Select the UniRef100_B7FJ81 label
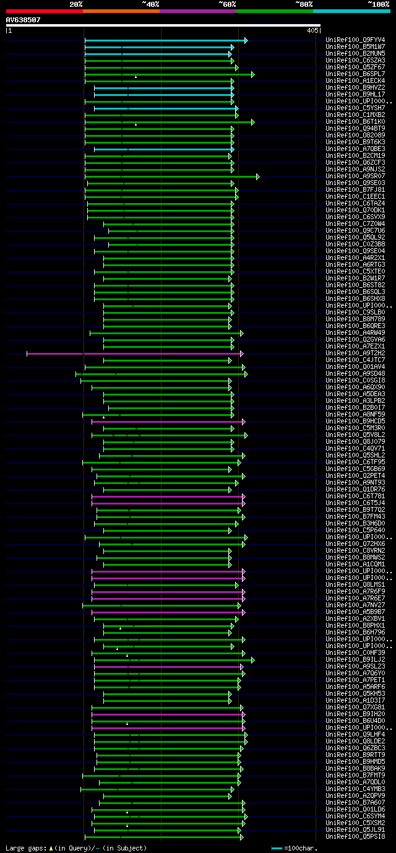The image size is (396, 853). (x=355, y=190)
